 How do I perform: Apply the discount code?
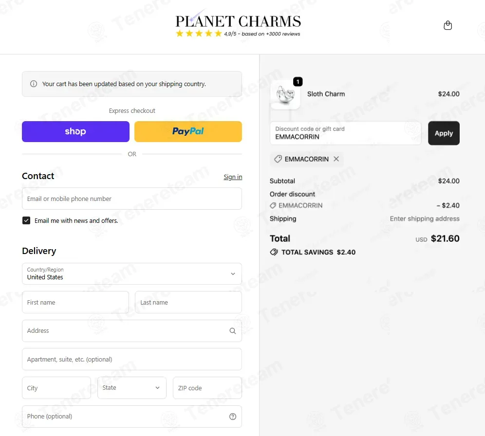[444, 133]
